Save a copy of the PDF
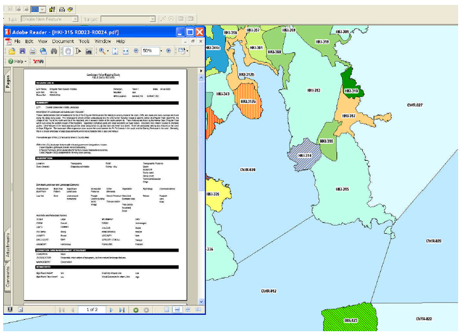 pos(22,51)
